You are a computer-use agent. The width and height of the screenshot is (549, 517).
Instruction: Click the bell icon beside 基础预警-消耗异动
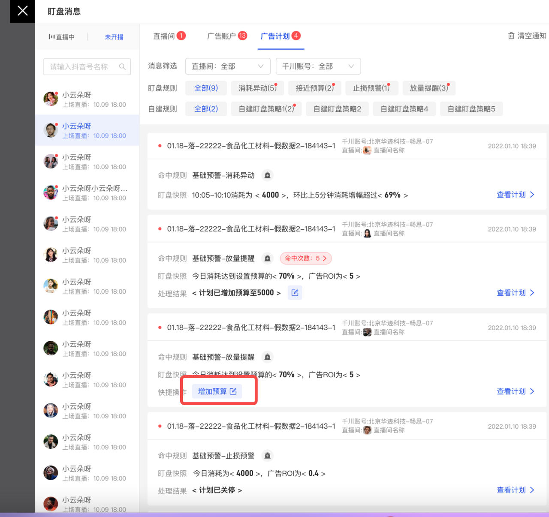point(267,175)
